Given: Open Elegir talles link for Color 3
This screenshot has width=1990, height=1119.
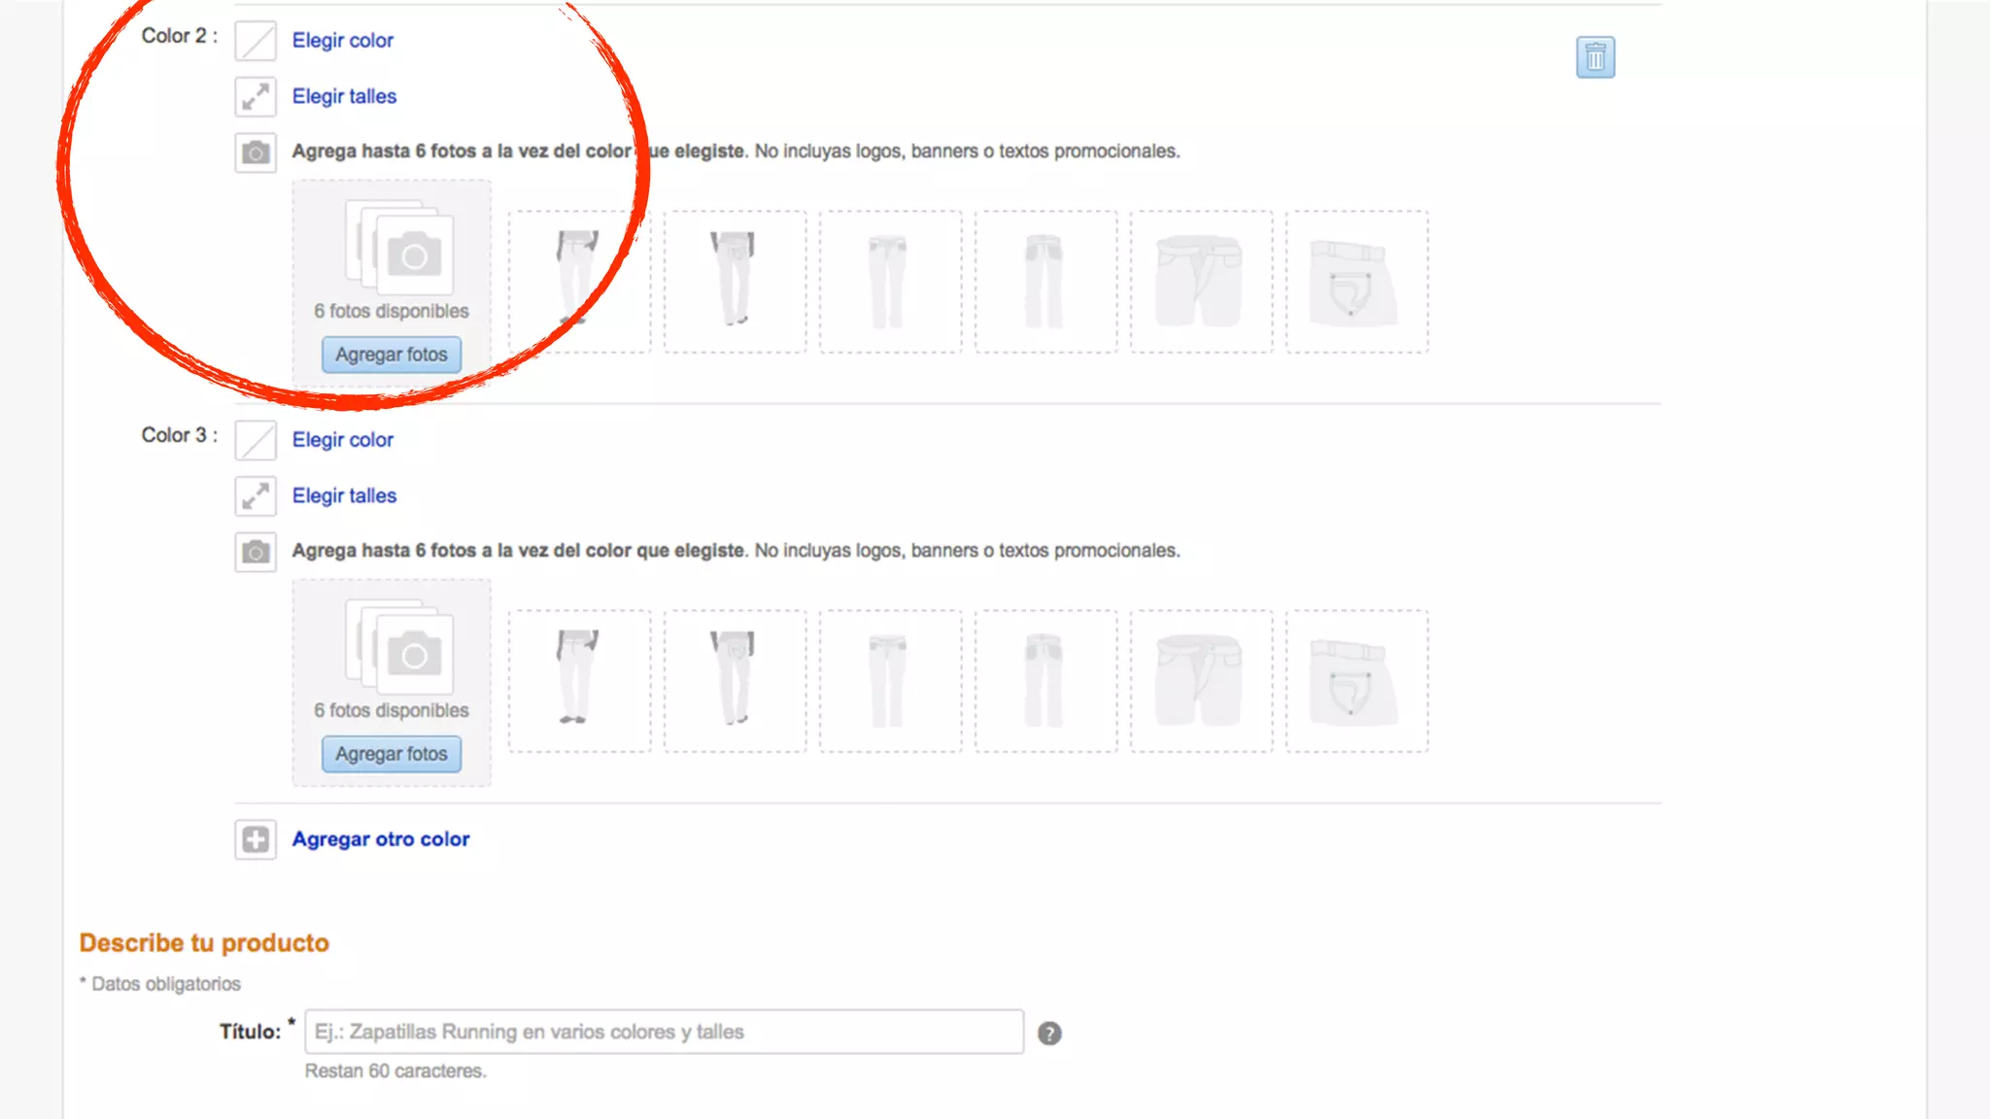Looking at the screenshot, I should [344, 496].
